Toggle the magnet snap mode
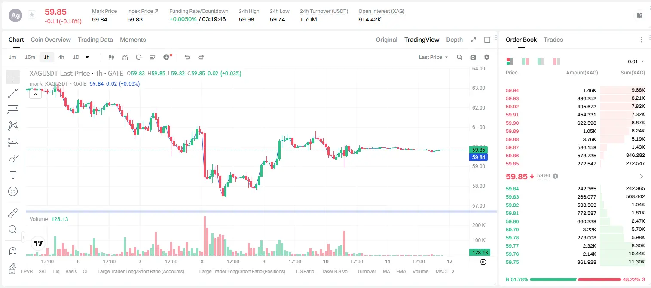The width and height of the screenshot is (651, 288). coord(13,251)
